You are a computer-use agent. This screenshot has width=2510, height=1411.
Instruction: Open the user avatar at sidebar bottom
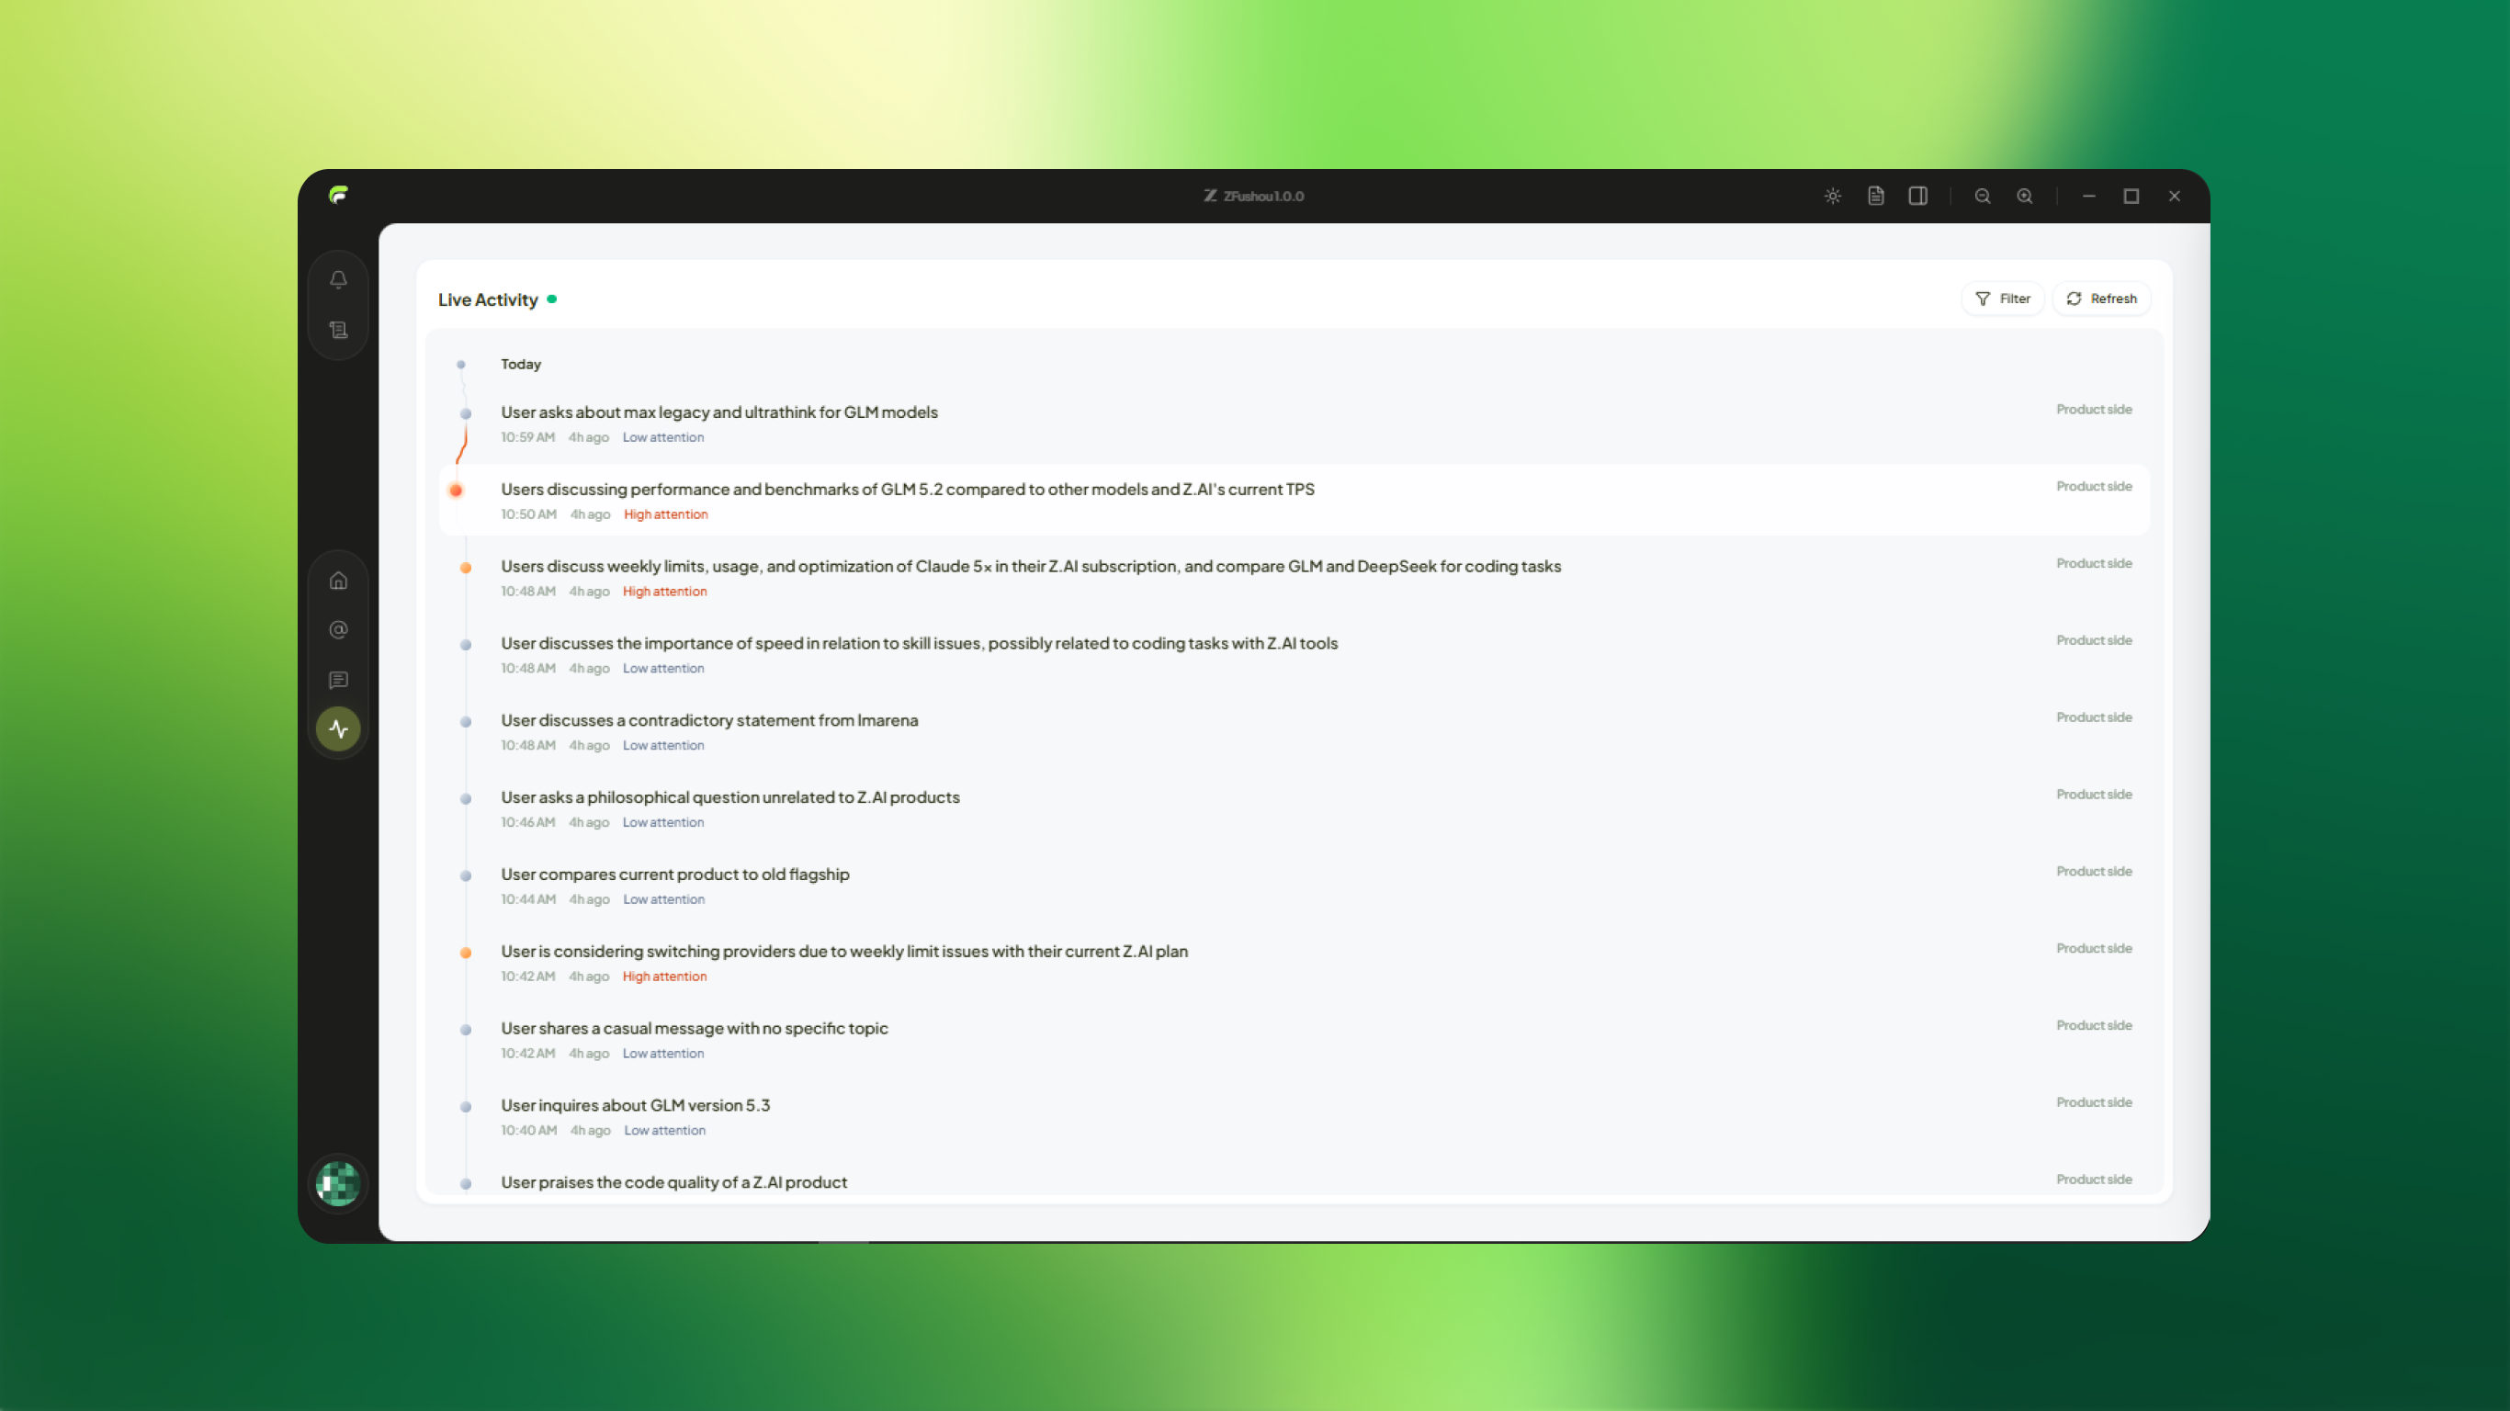pyautogui.click(x=338, y=1184)
